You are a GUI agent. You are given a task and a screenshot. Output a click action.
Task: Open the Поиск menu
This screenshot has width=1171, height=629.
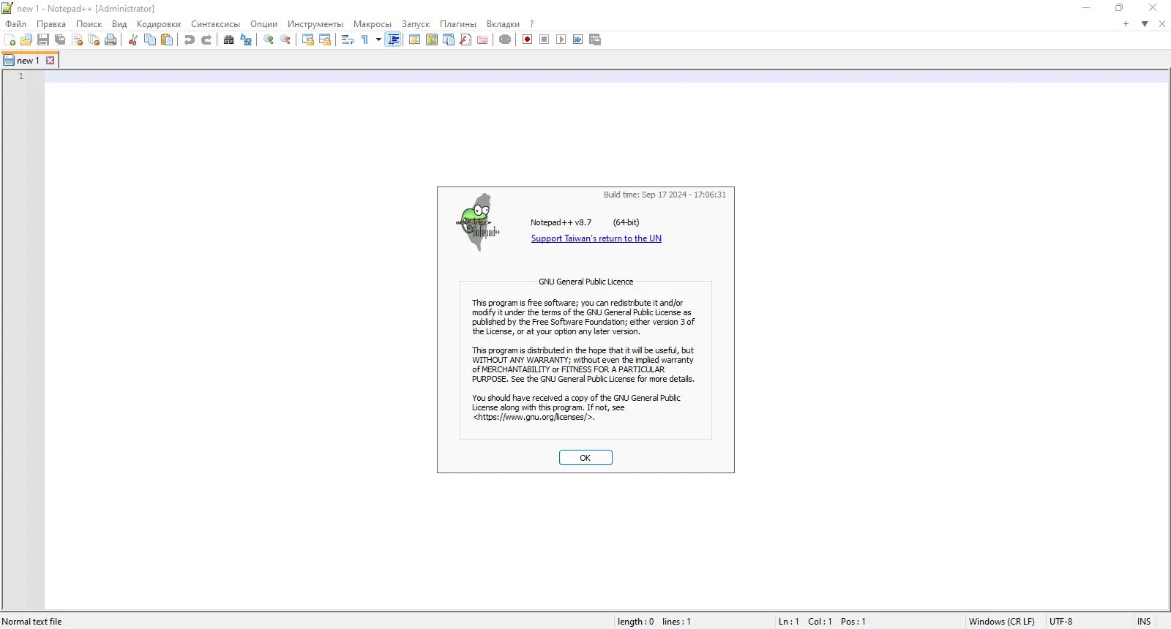[x=89, y=24]
